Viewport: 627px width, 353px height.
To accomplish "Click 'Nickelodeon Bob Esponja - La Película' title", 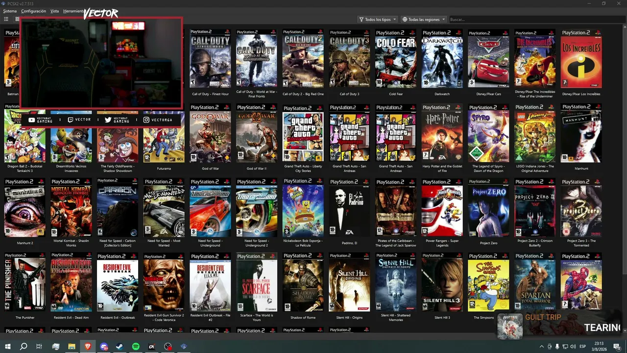I will 303,243.
